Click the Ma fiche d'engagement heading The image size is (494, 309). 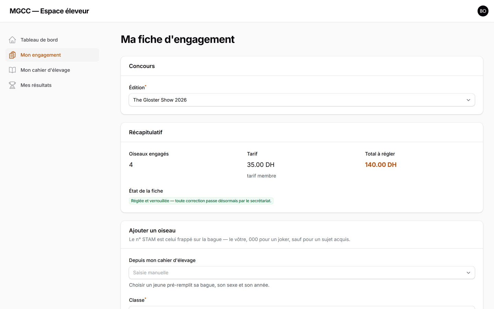pyautogui.click(x=178, y=39)
